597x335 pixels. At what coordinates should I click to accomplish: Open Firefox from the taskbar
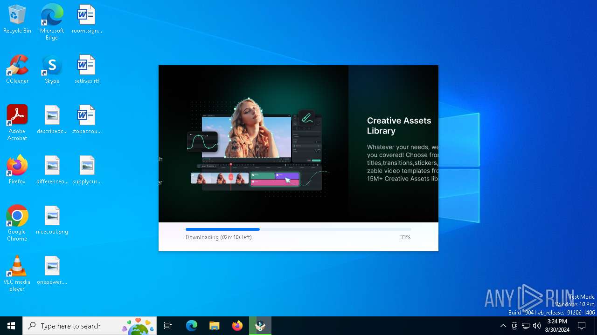[237, 326]
